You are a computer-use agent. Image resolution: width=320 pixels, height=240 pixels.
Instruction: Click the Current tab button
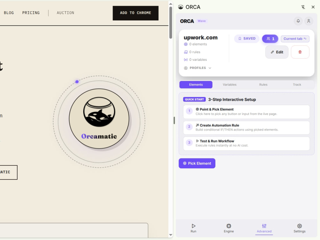pyautogui.click(x=295, y=39)
